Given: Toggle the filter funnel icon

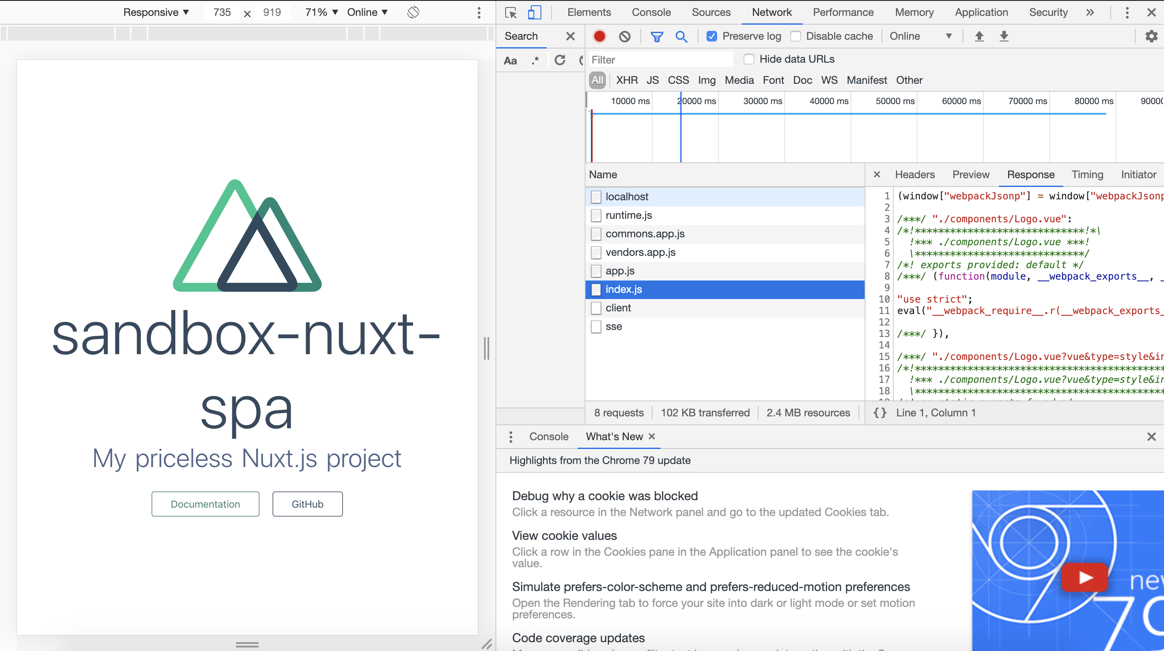Looking at the screenshot, I should [x=657, y=36].
